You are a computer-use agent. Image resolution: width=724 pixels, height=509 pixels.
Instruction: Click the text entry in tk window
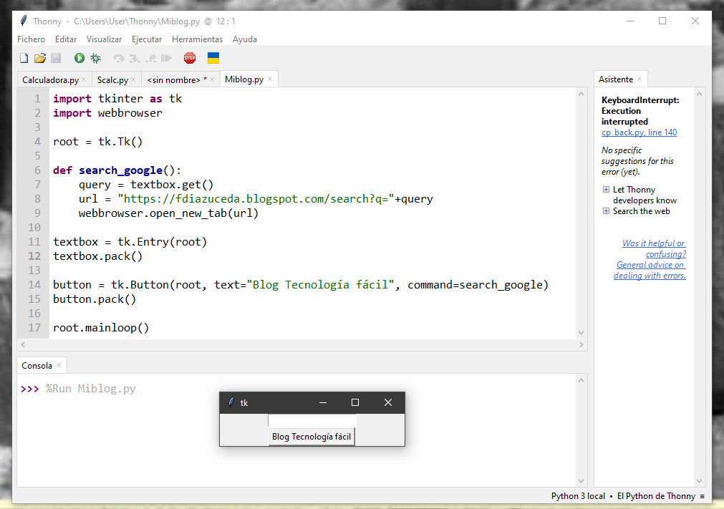[x=312, y=421]
